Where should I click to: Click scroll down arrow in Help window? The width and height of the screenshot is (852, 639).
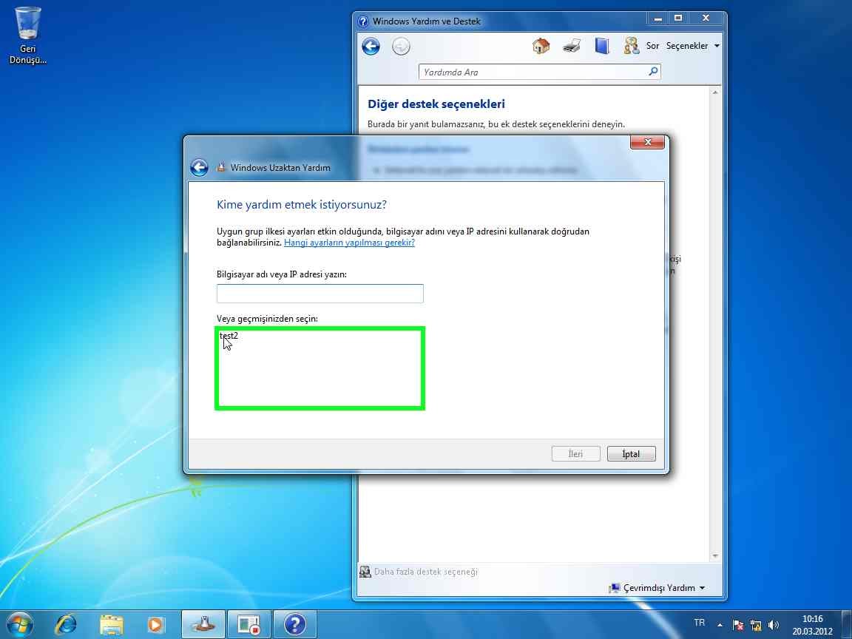tap(715, 556)
